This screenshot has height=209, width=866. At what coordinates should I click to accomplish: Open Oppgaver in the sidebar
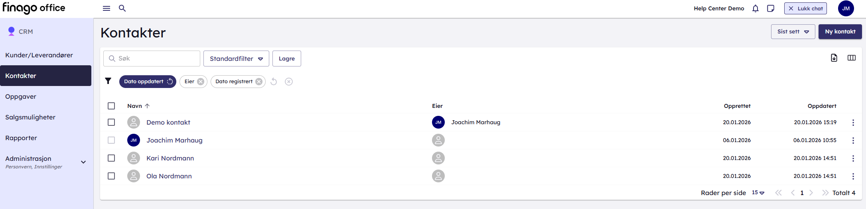(x=21, y=96)
